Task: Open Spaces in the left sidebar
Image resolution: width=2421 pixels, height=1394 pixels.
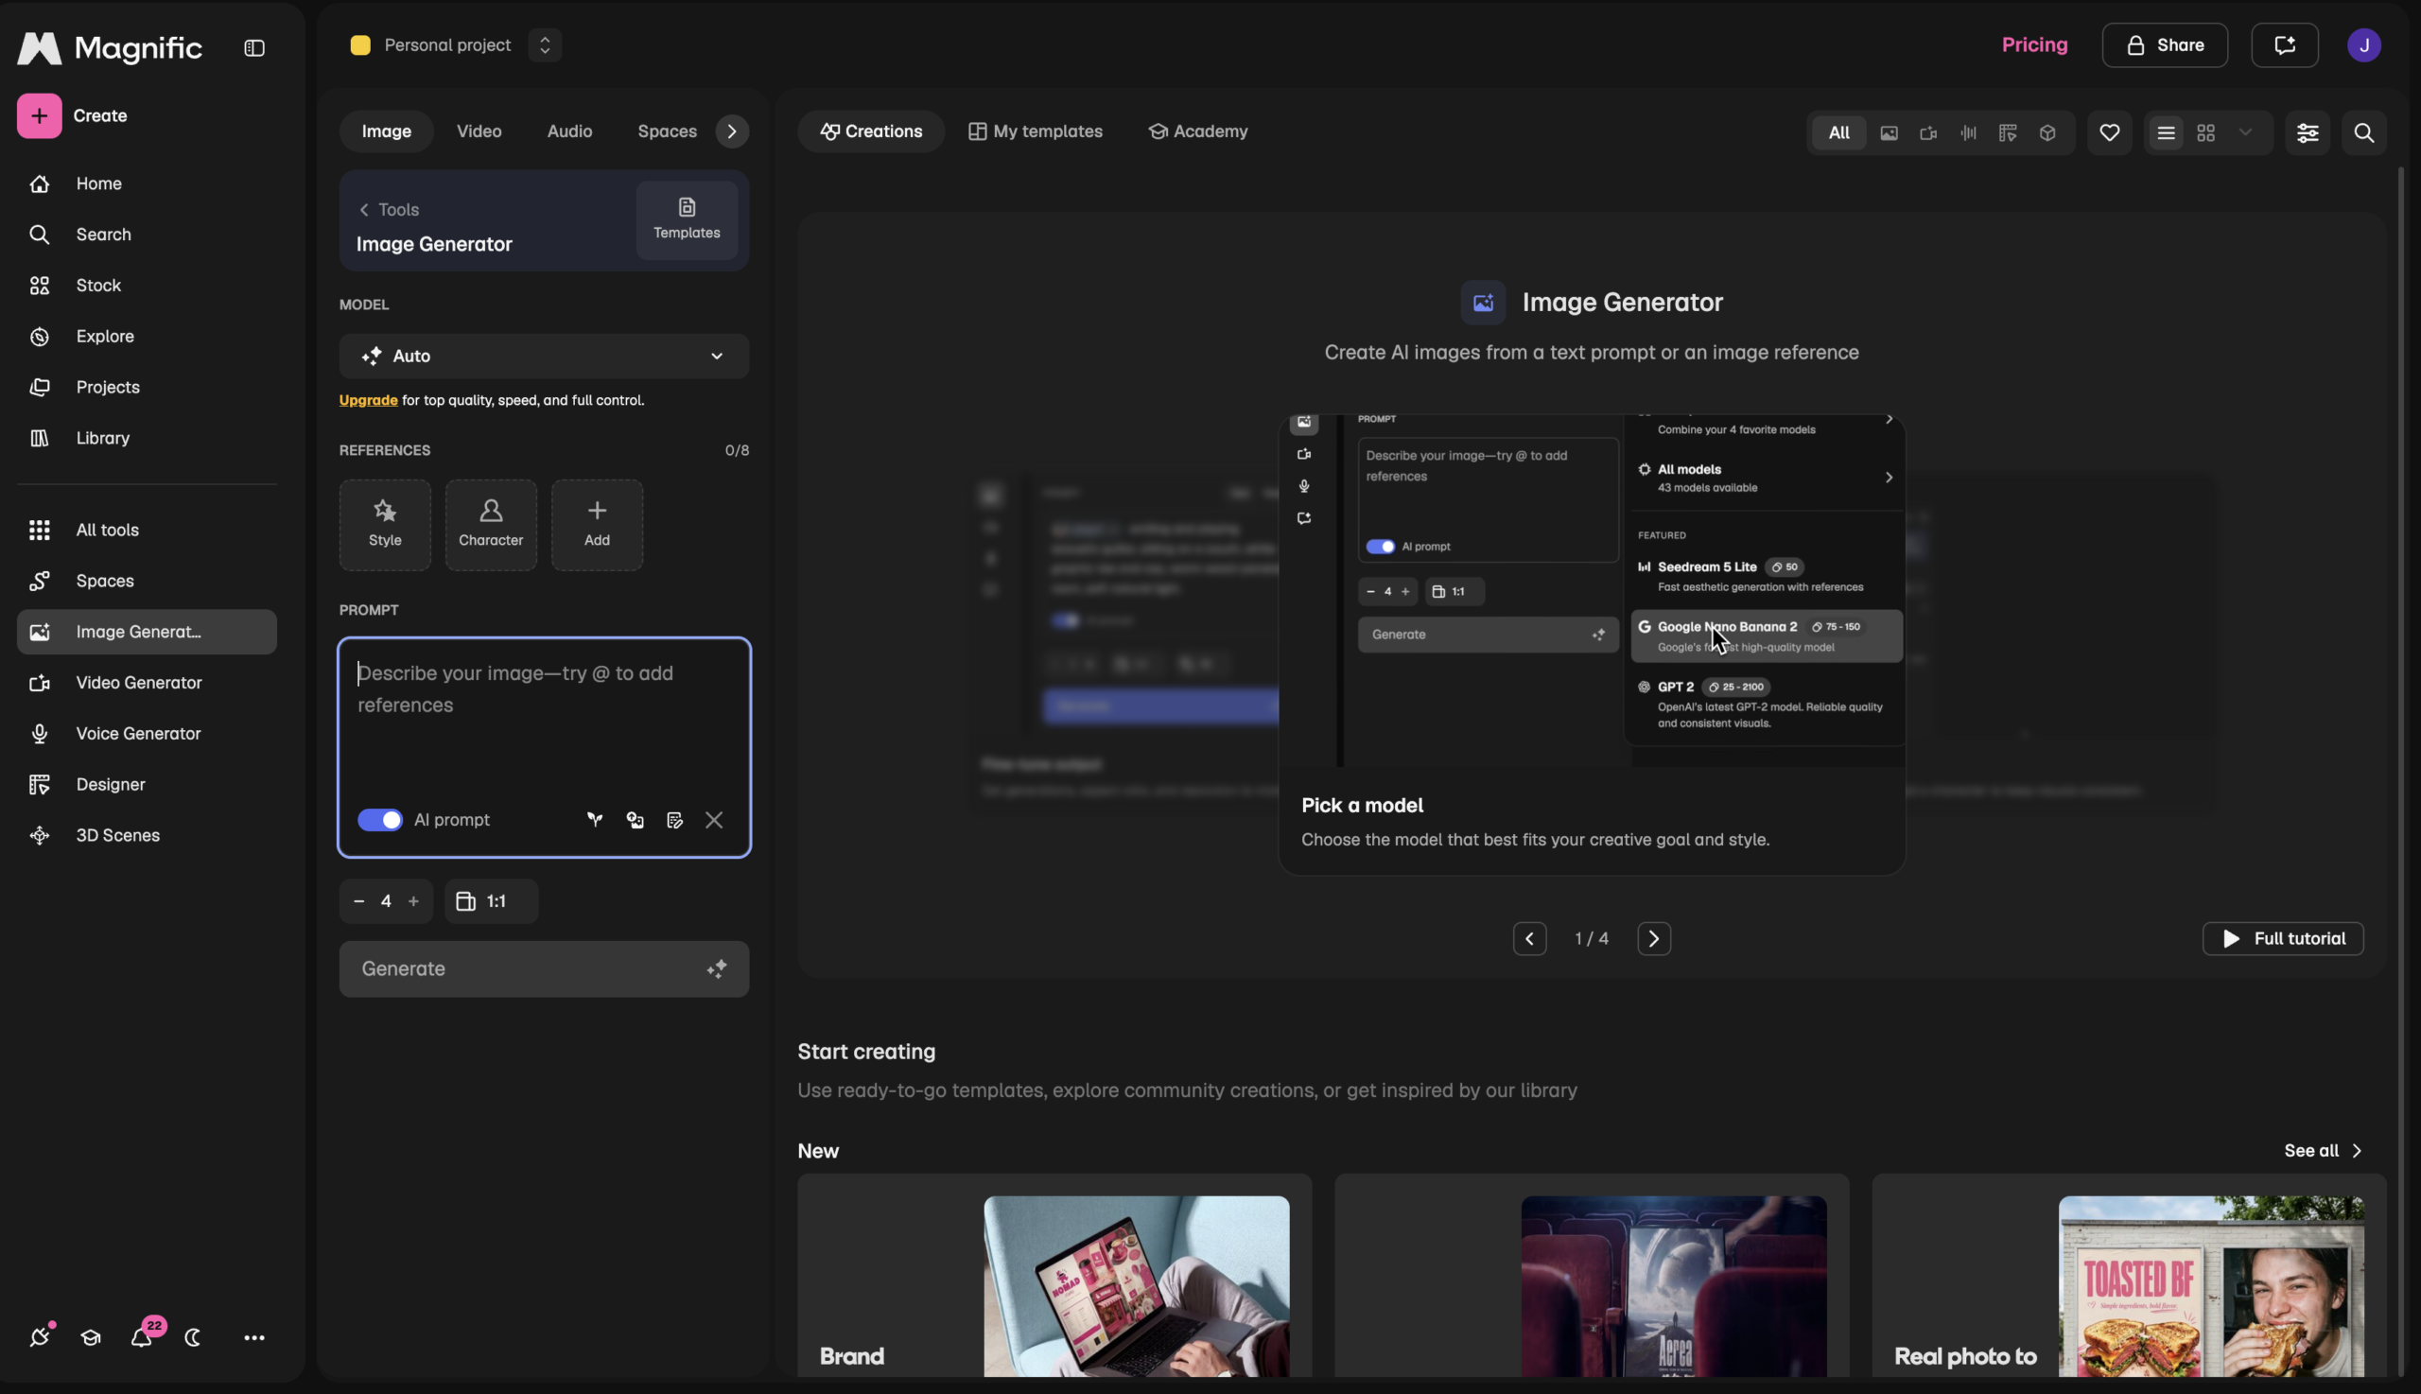Action: (147, 580)
